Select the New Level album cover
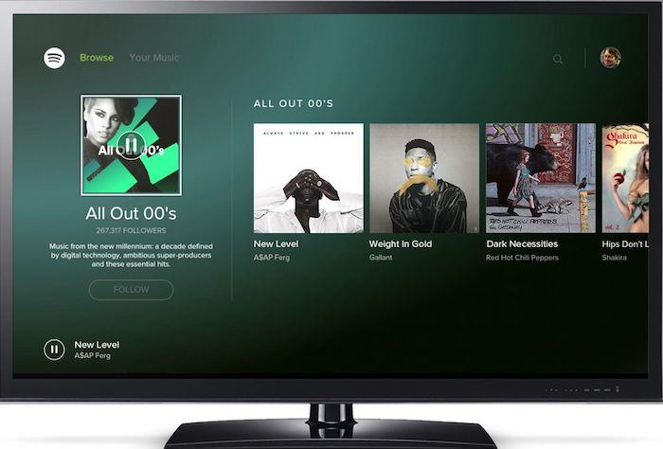 pyautogui.click(x=308, y=178)
